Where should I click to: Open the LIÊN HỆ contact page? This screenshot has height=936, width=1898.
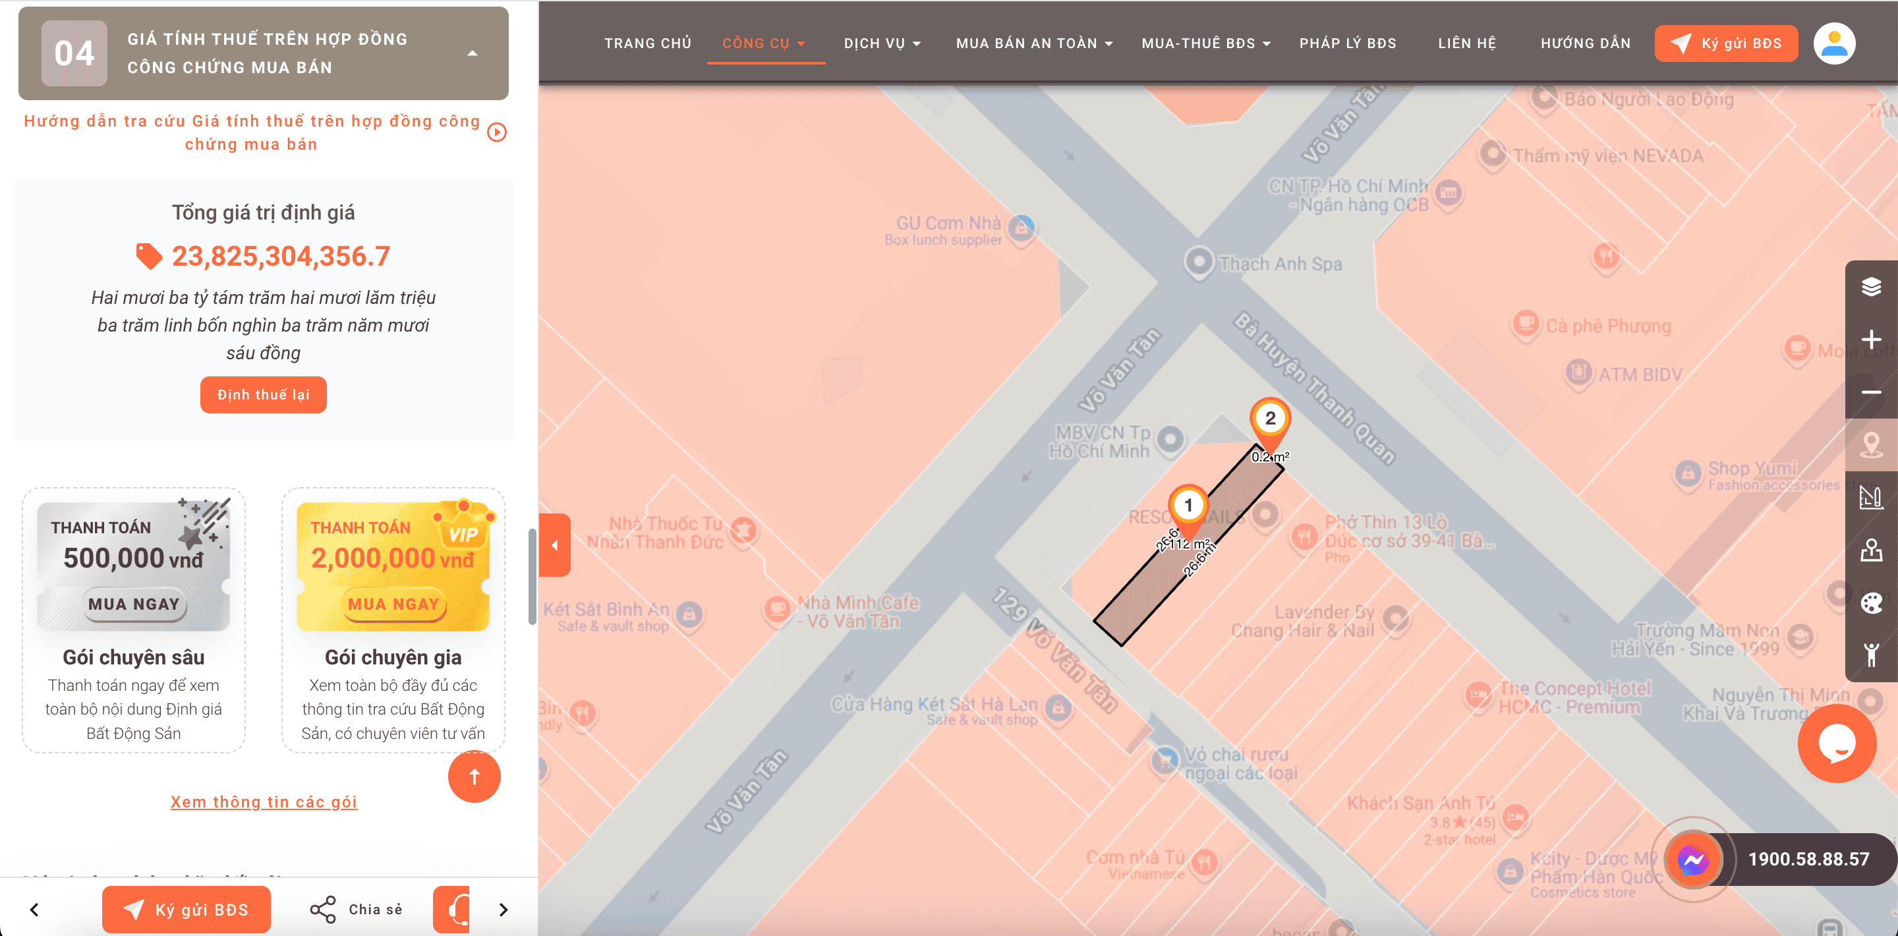pyautogui.click(x=1467, y=44)
